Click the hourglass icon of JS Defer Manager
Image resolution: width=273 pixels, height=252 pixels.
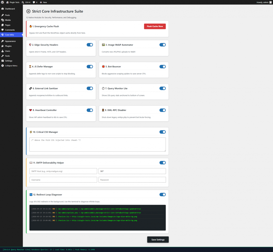pyautogui.click(x=30, y=67)
